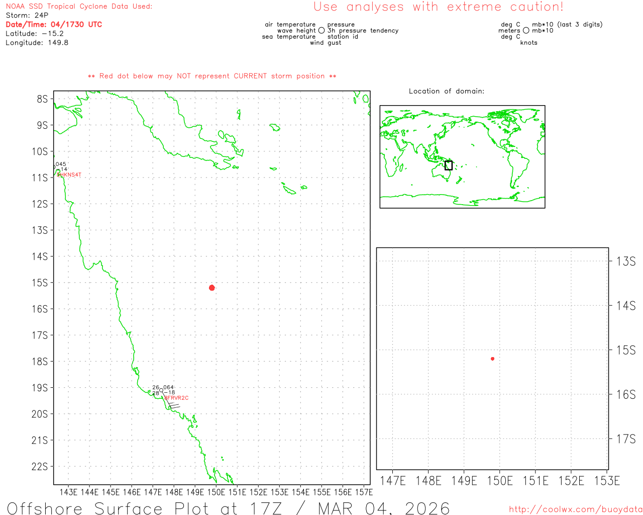This screenshot has width=643, height=515.
Task: Click the Date/Time 04/1730 UTC text
Action: pyautogui.click(x=54, y=25)
